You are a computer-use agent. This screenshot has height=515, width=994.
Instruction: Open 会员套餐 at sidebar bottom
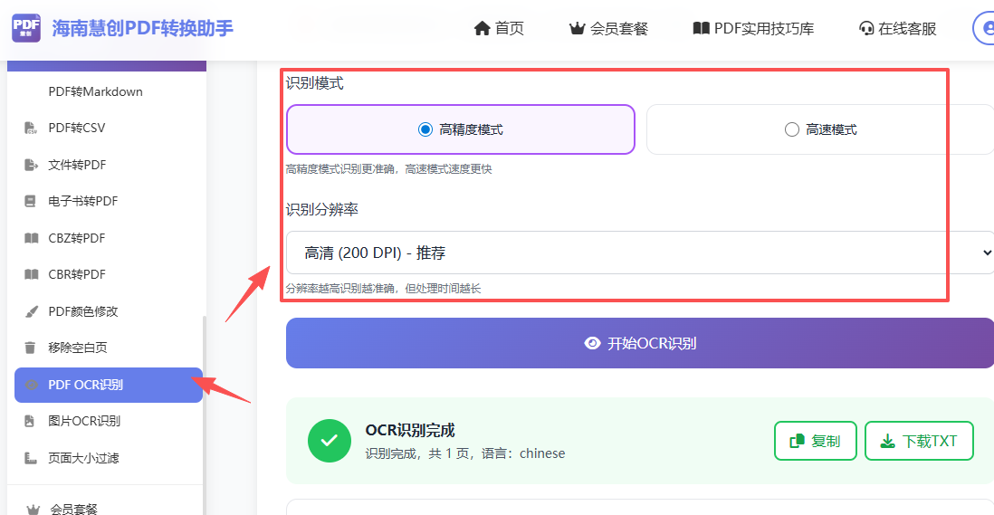[x=73, y=510]
